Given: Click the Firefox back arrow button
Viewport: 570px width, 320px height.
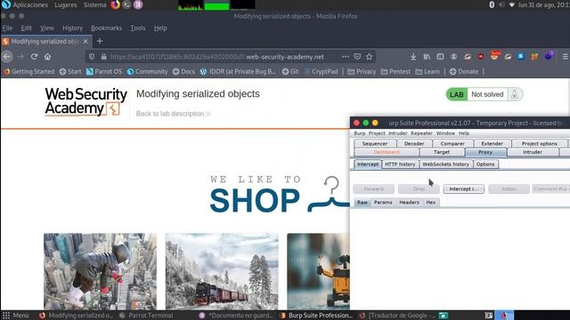Looking at the screenshot, I should [7, 57].
